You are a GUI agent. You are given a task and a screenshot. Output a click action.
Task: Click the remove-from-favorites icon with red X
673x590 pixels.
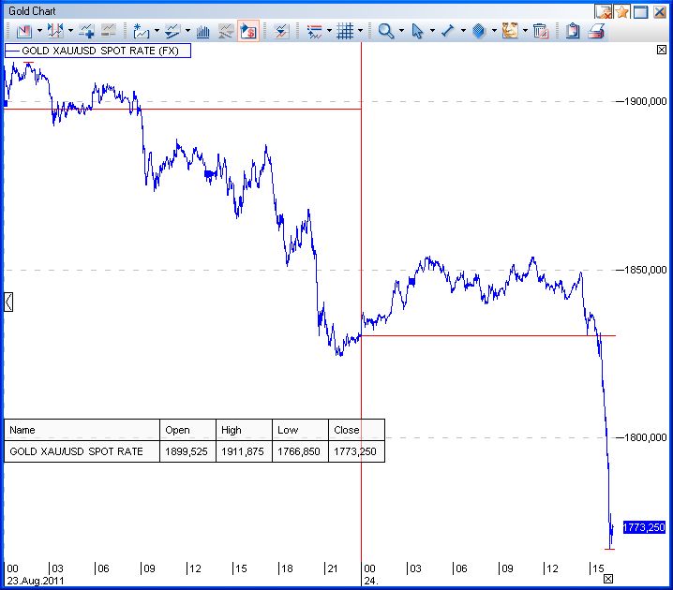click(x=604, y=11)
